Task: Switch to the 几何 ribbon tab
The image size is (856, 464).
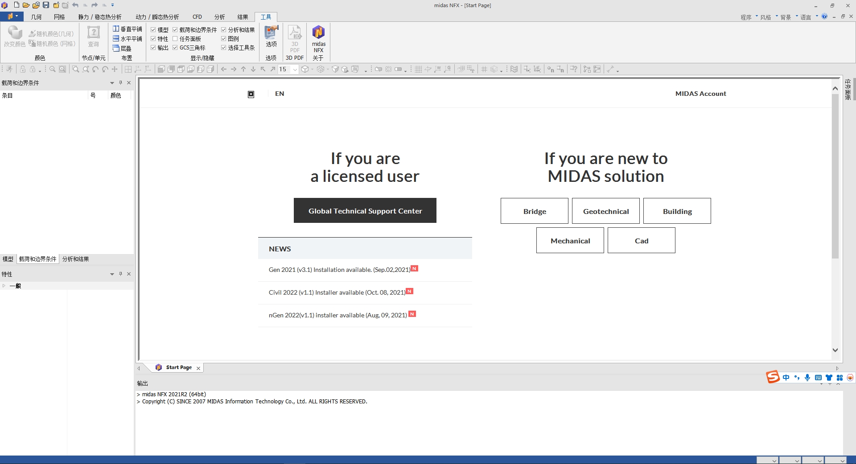Action: 36,17
